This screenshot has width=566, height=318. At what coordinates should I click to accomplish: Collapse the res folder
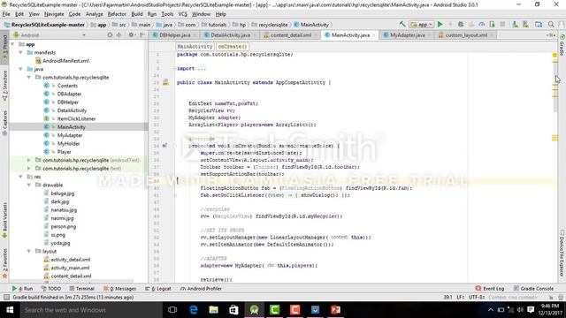click(21, 177)
